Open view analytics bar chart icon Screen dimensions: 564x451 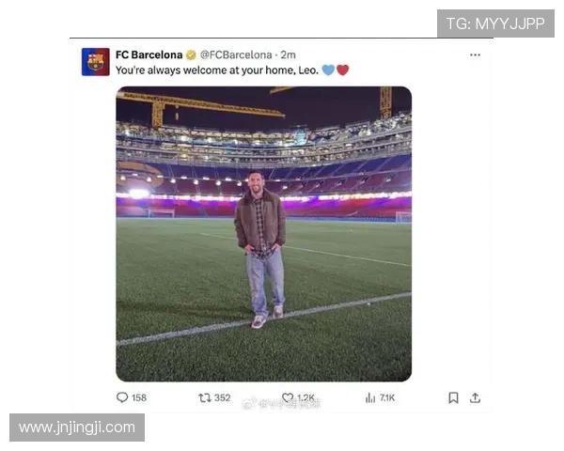(370, 397)
